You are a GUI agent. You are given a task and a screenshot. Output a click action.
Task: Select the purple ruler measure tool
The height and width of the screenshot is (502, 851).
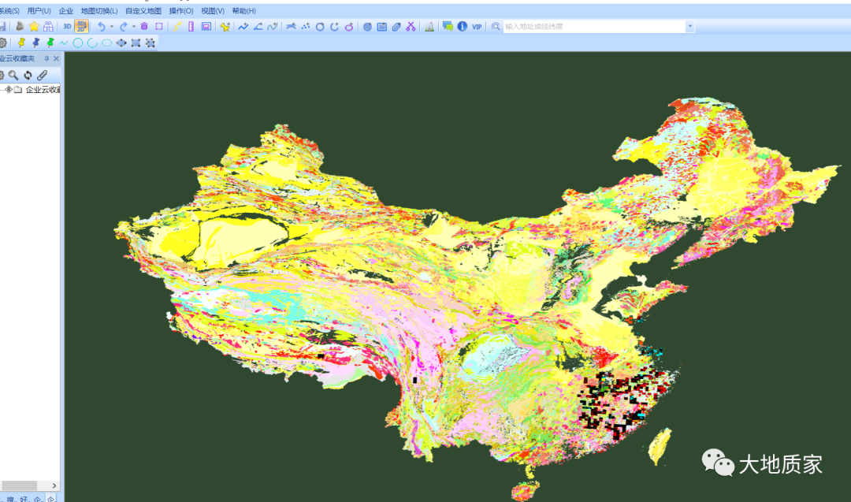tap(191, 26)
